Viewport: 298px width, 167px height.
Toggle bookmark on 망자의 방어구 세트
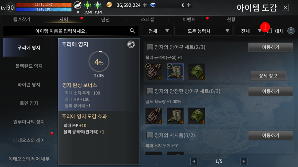coord(150,47)
